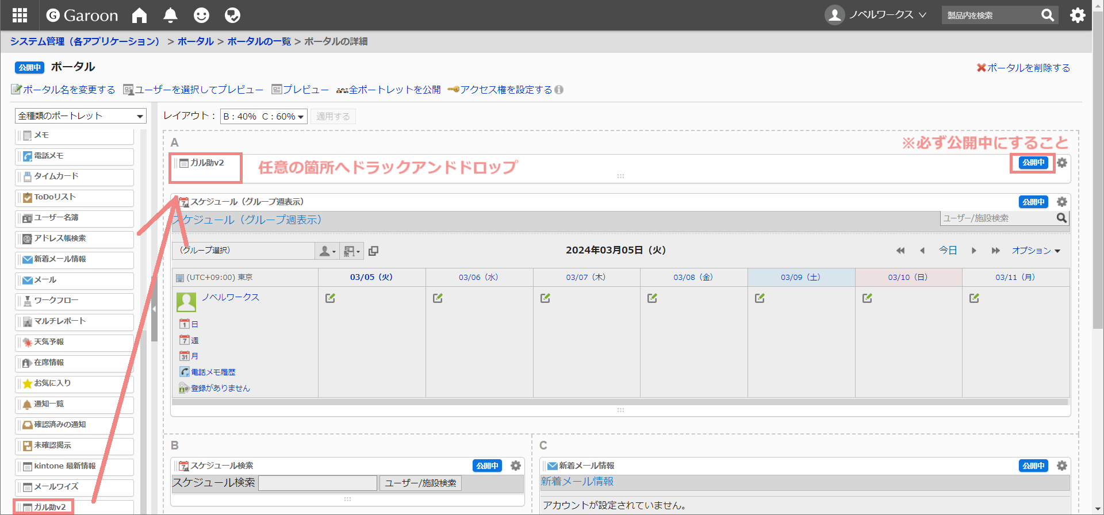
Task: Add appointment on 03/08 (金)
Action: (652, 298)
